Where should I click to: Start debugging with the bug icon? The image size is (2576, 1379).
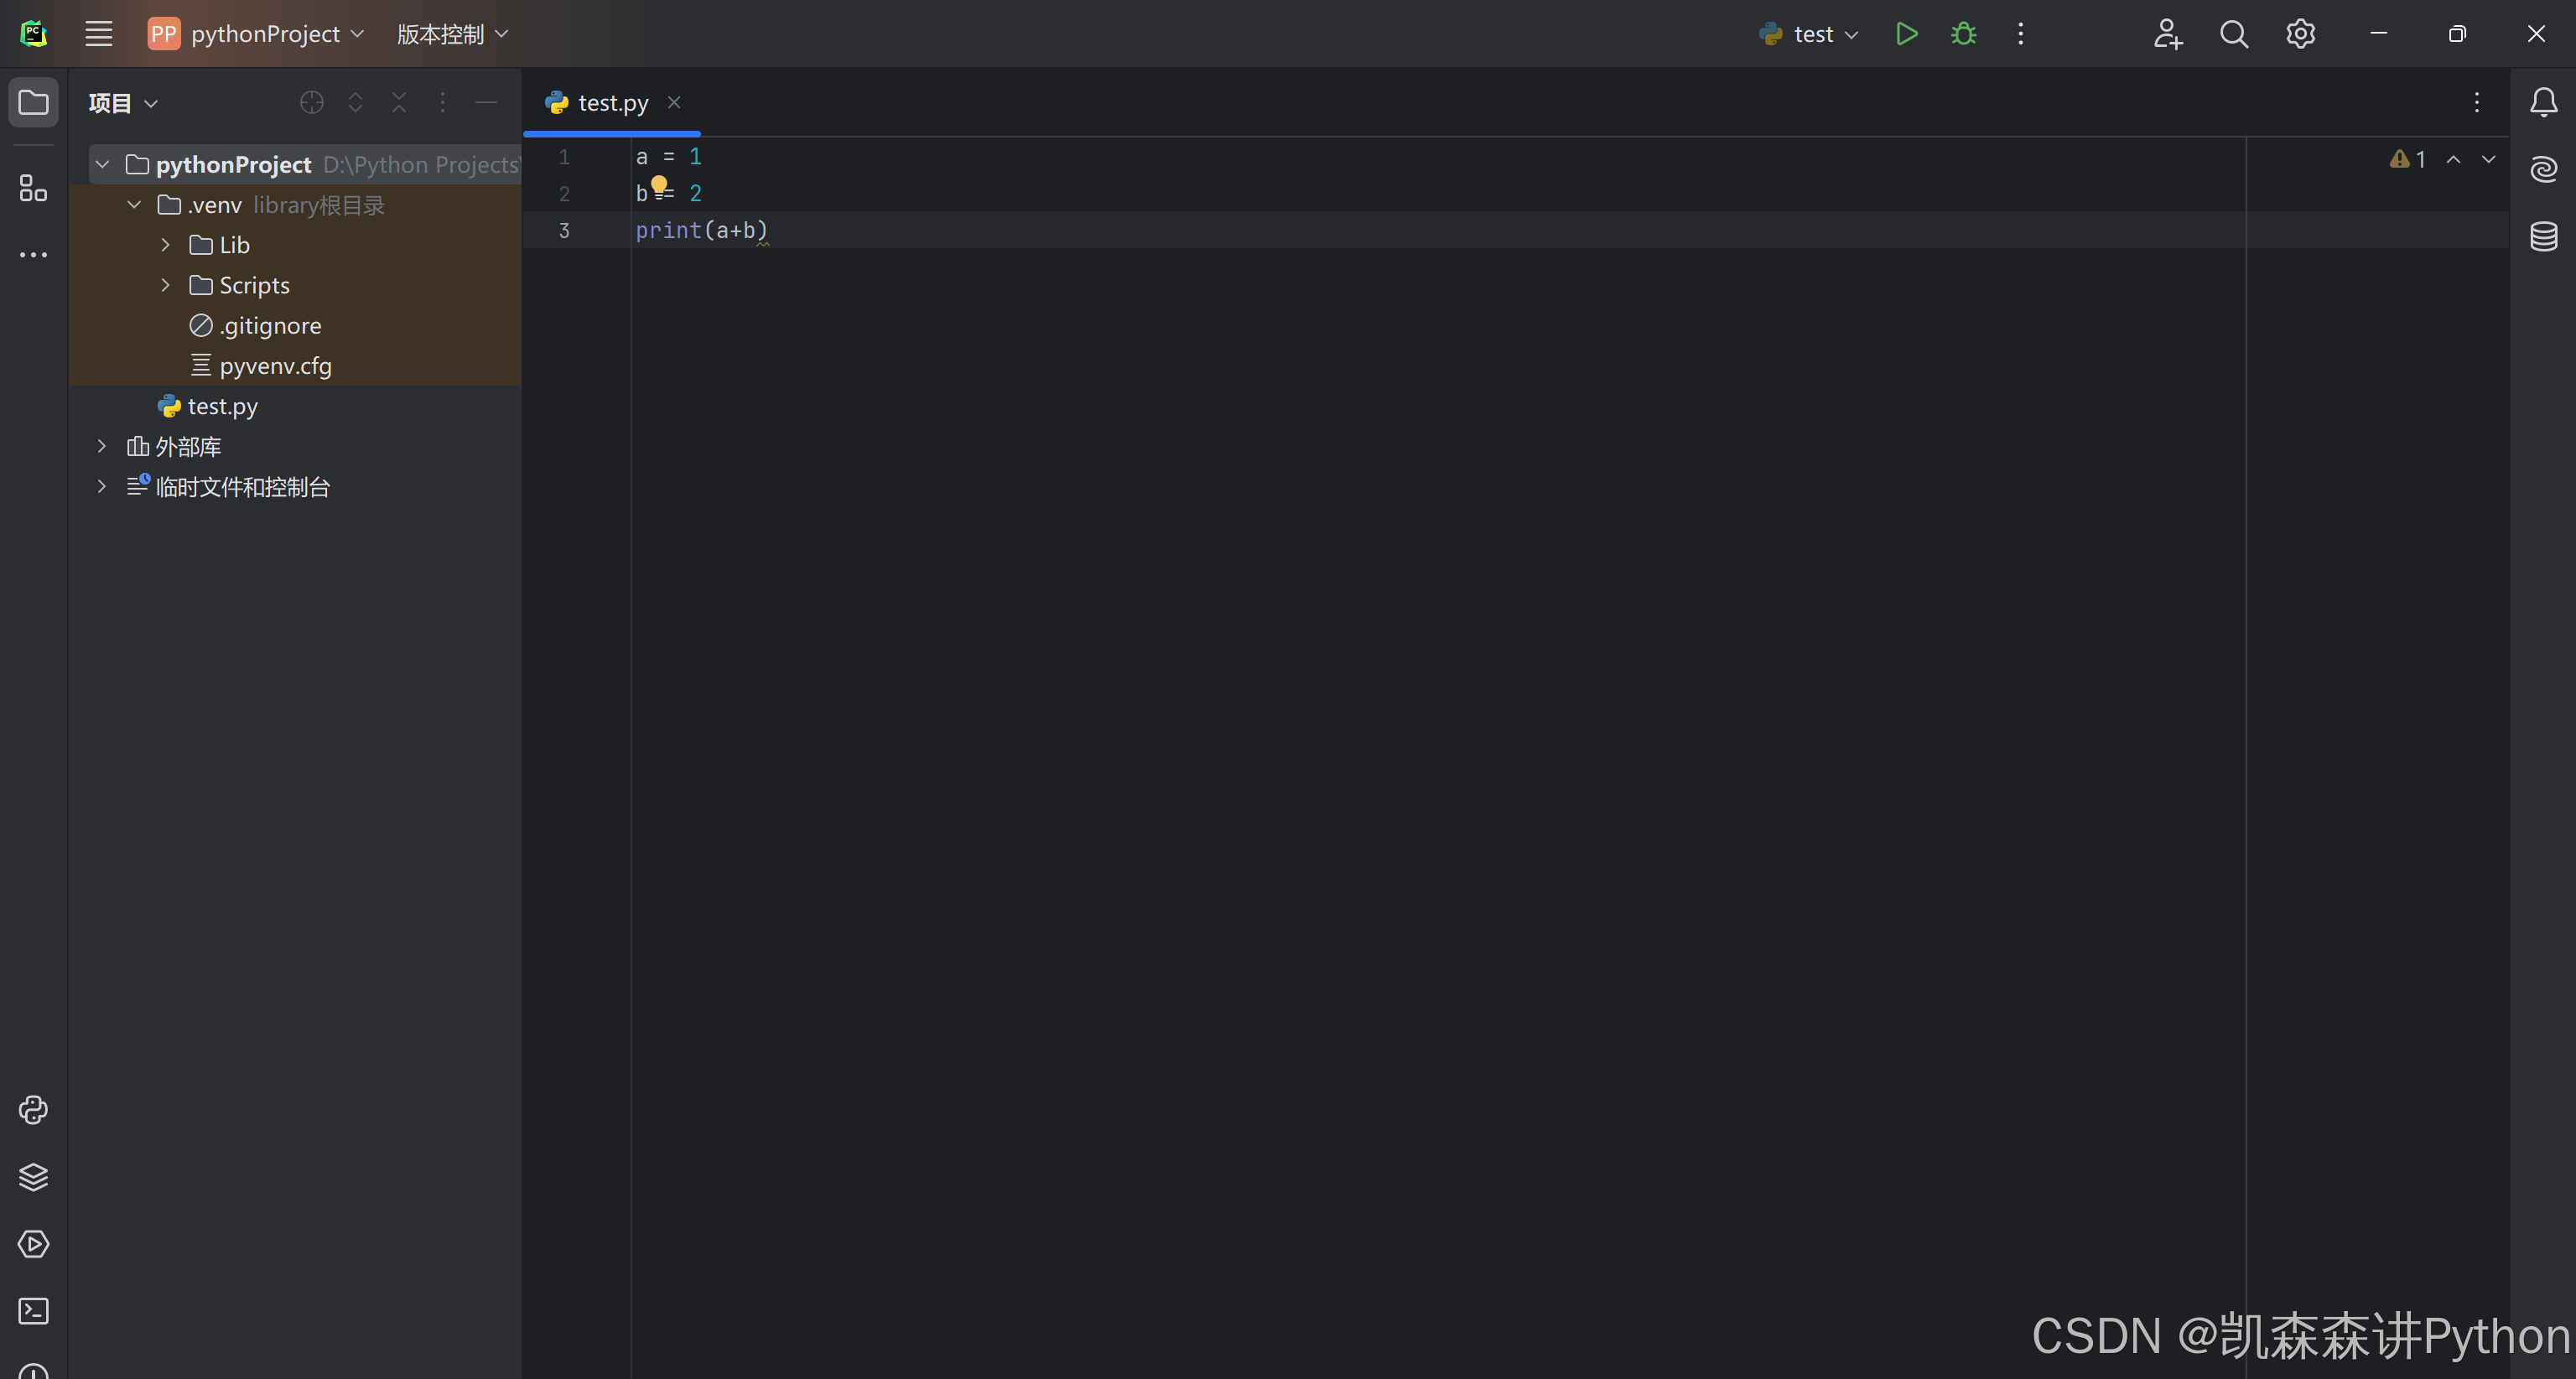click(1963, 34)
